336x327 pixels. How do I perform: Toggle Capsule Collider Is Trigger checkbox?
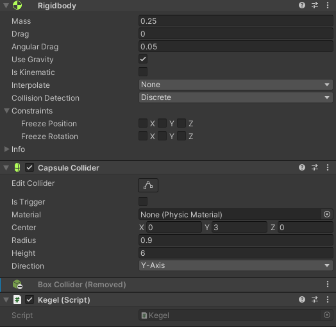pyautogui.click(x=143, y=201)
